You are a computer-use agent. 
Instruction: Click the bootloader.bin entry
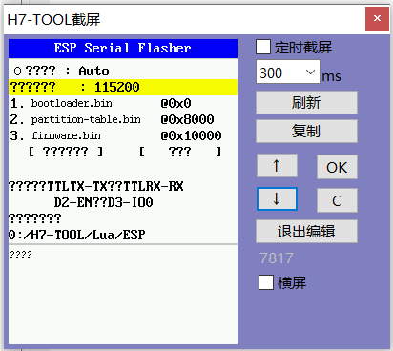click(x=72, y=103)
